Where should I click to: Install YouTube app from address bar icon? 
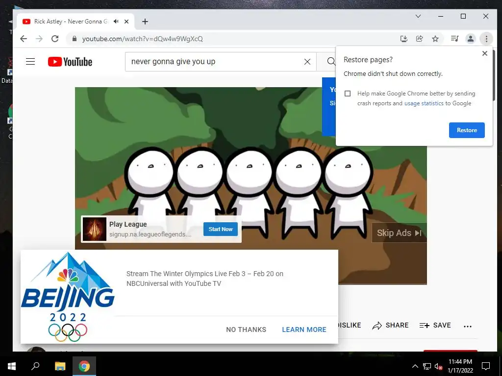404,39
